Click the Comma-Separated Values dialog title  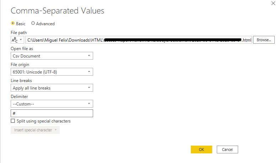point(58,11)
